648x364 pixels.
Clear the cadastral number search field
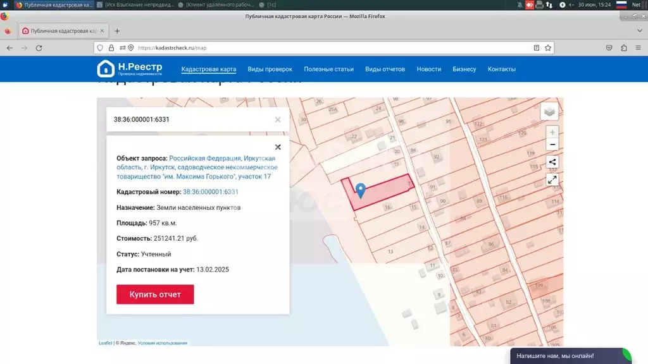click(278, 119)
